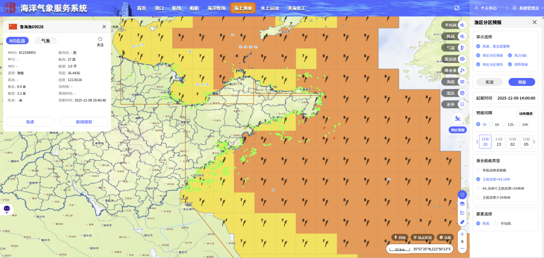The height and width of the screenshot is (258, 544).
Task: Turn on the 海浪 wave layer
Action: 462,81
